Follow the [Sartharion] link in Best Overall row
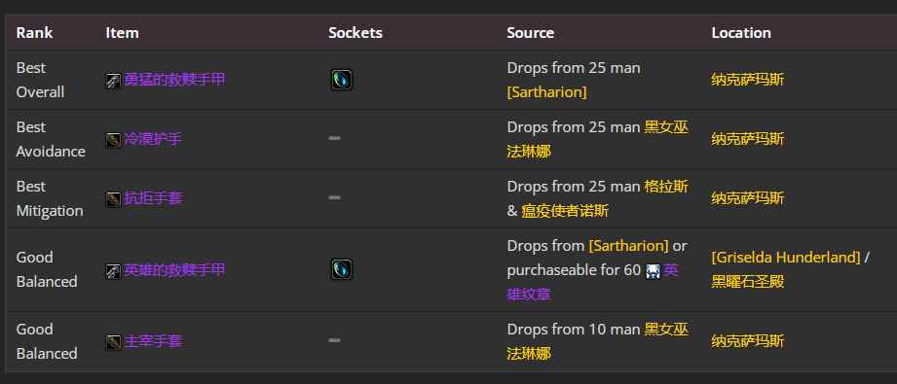This screenshot has width=897, height=384. 547,92
